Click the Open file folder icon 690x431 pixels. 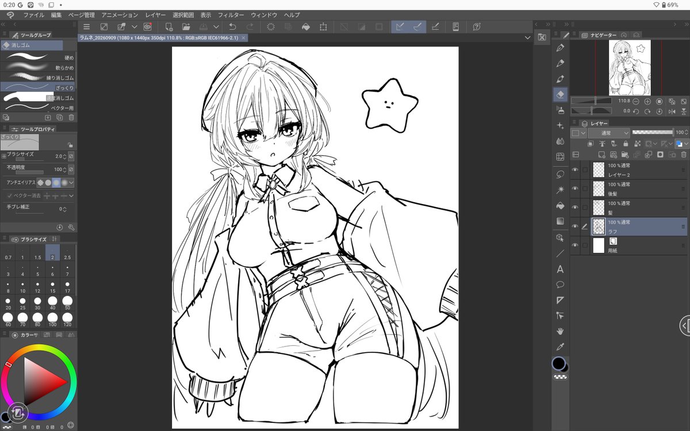[186, 26]
